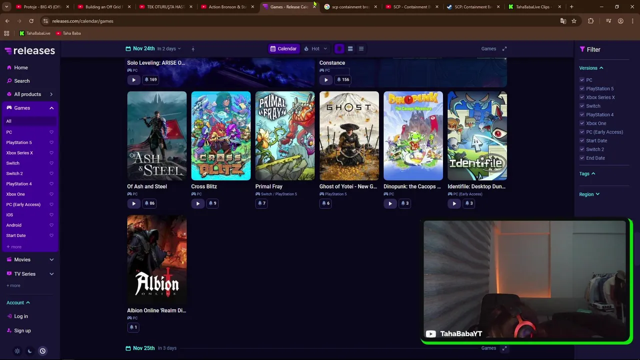Click Log in link
The width and height of the screenshot is (640, 360).
(17, 316)
